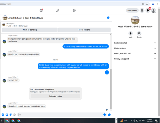Click the Mark as pending button
The image size is (160, 123).
click(30, 30)
